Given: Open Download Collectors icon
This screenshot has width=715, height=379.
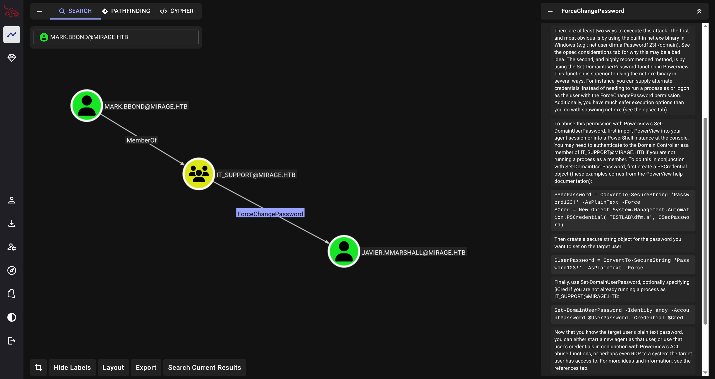Looking at the screenshot, I should click(x=11, y=224).
